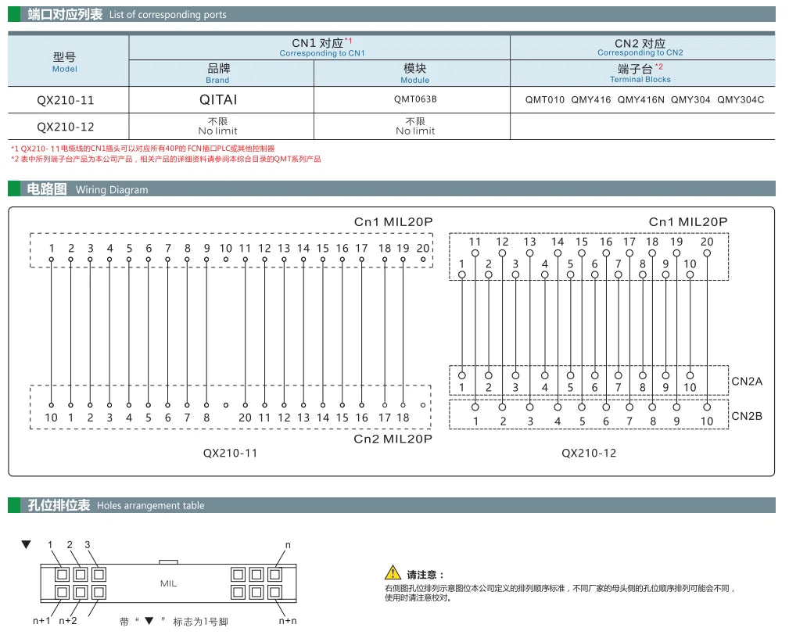Click the QX210-12 caption under right diagram
The image size is (789, 642).
[589, 453]
